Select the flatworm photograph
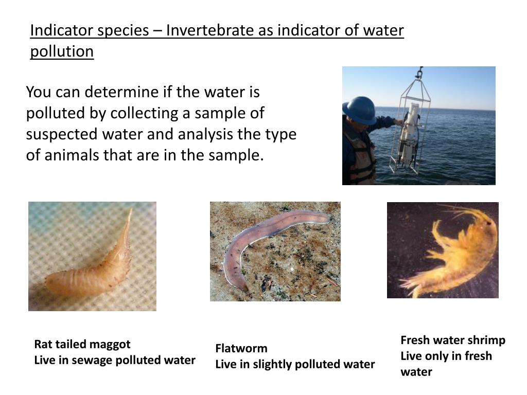 [x=275, y=251]
